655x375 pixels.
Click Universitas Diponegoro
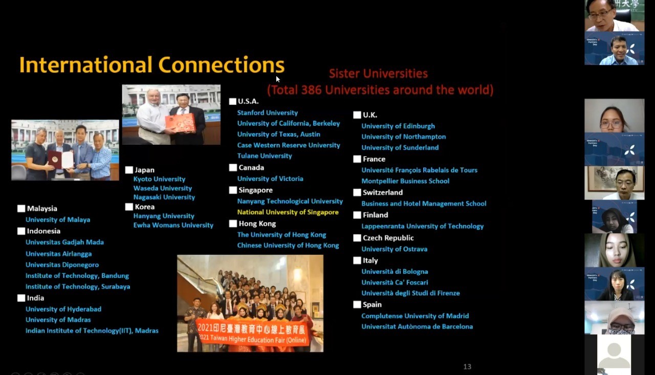click(62, 265)
